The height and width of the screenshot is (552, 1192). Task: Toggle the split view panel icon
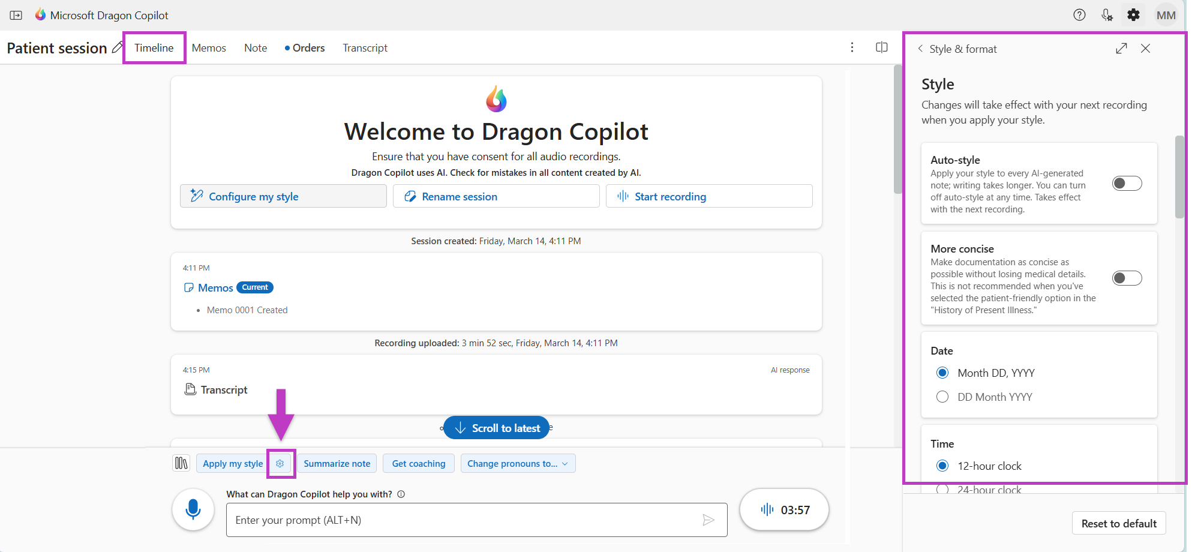pos(881,47)
